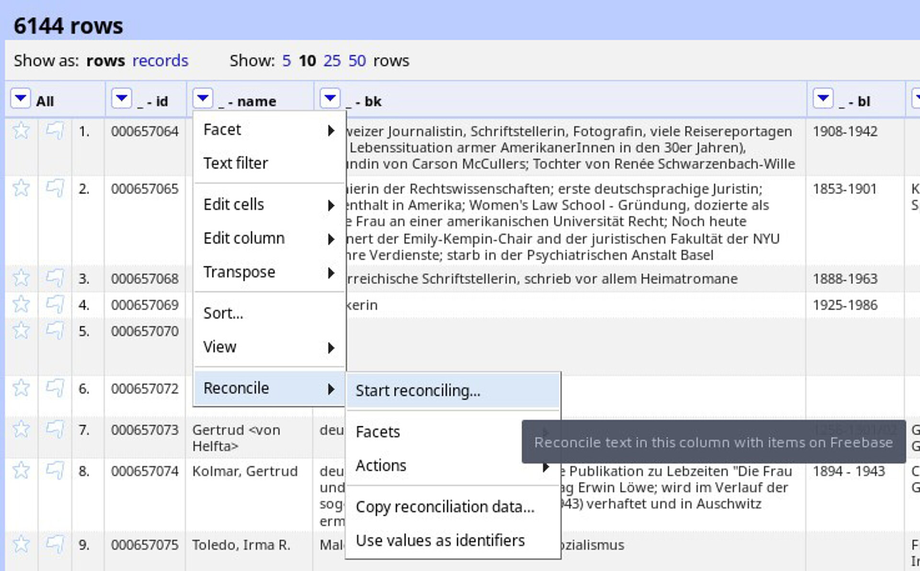Screen dimensions: 920x571
Task: Click the 6144 rows heading
Action: tap(68, 26)
